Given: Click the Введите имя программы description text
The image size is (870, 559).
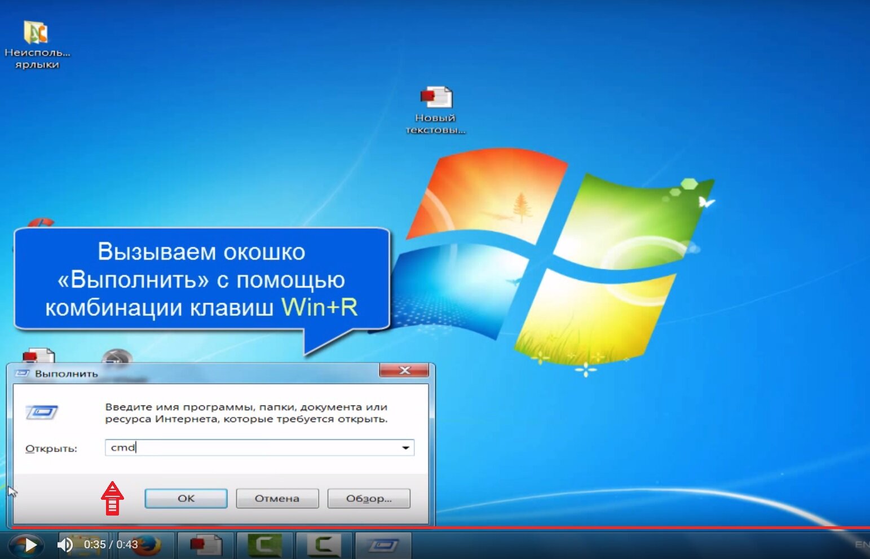Looking at the screenshot, I should pos(246,413).
